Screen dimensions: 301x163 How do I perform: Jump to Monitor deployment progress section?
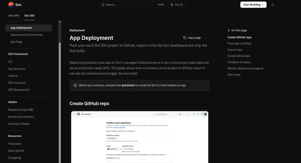246,68
